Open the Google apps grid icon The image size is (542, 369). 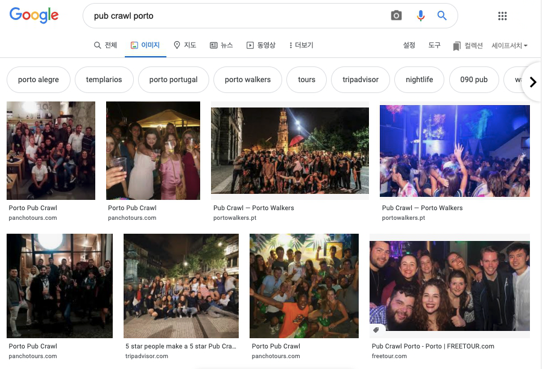[x=502, y=16]
